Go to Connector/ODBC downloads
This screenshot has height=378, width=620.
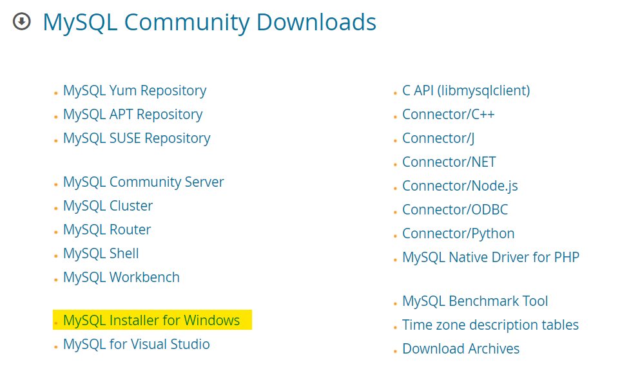[455, 209]
